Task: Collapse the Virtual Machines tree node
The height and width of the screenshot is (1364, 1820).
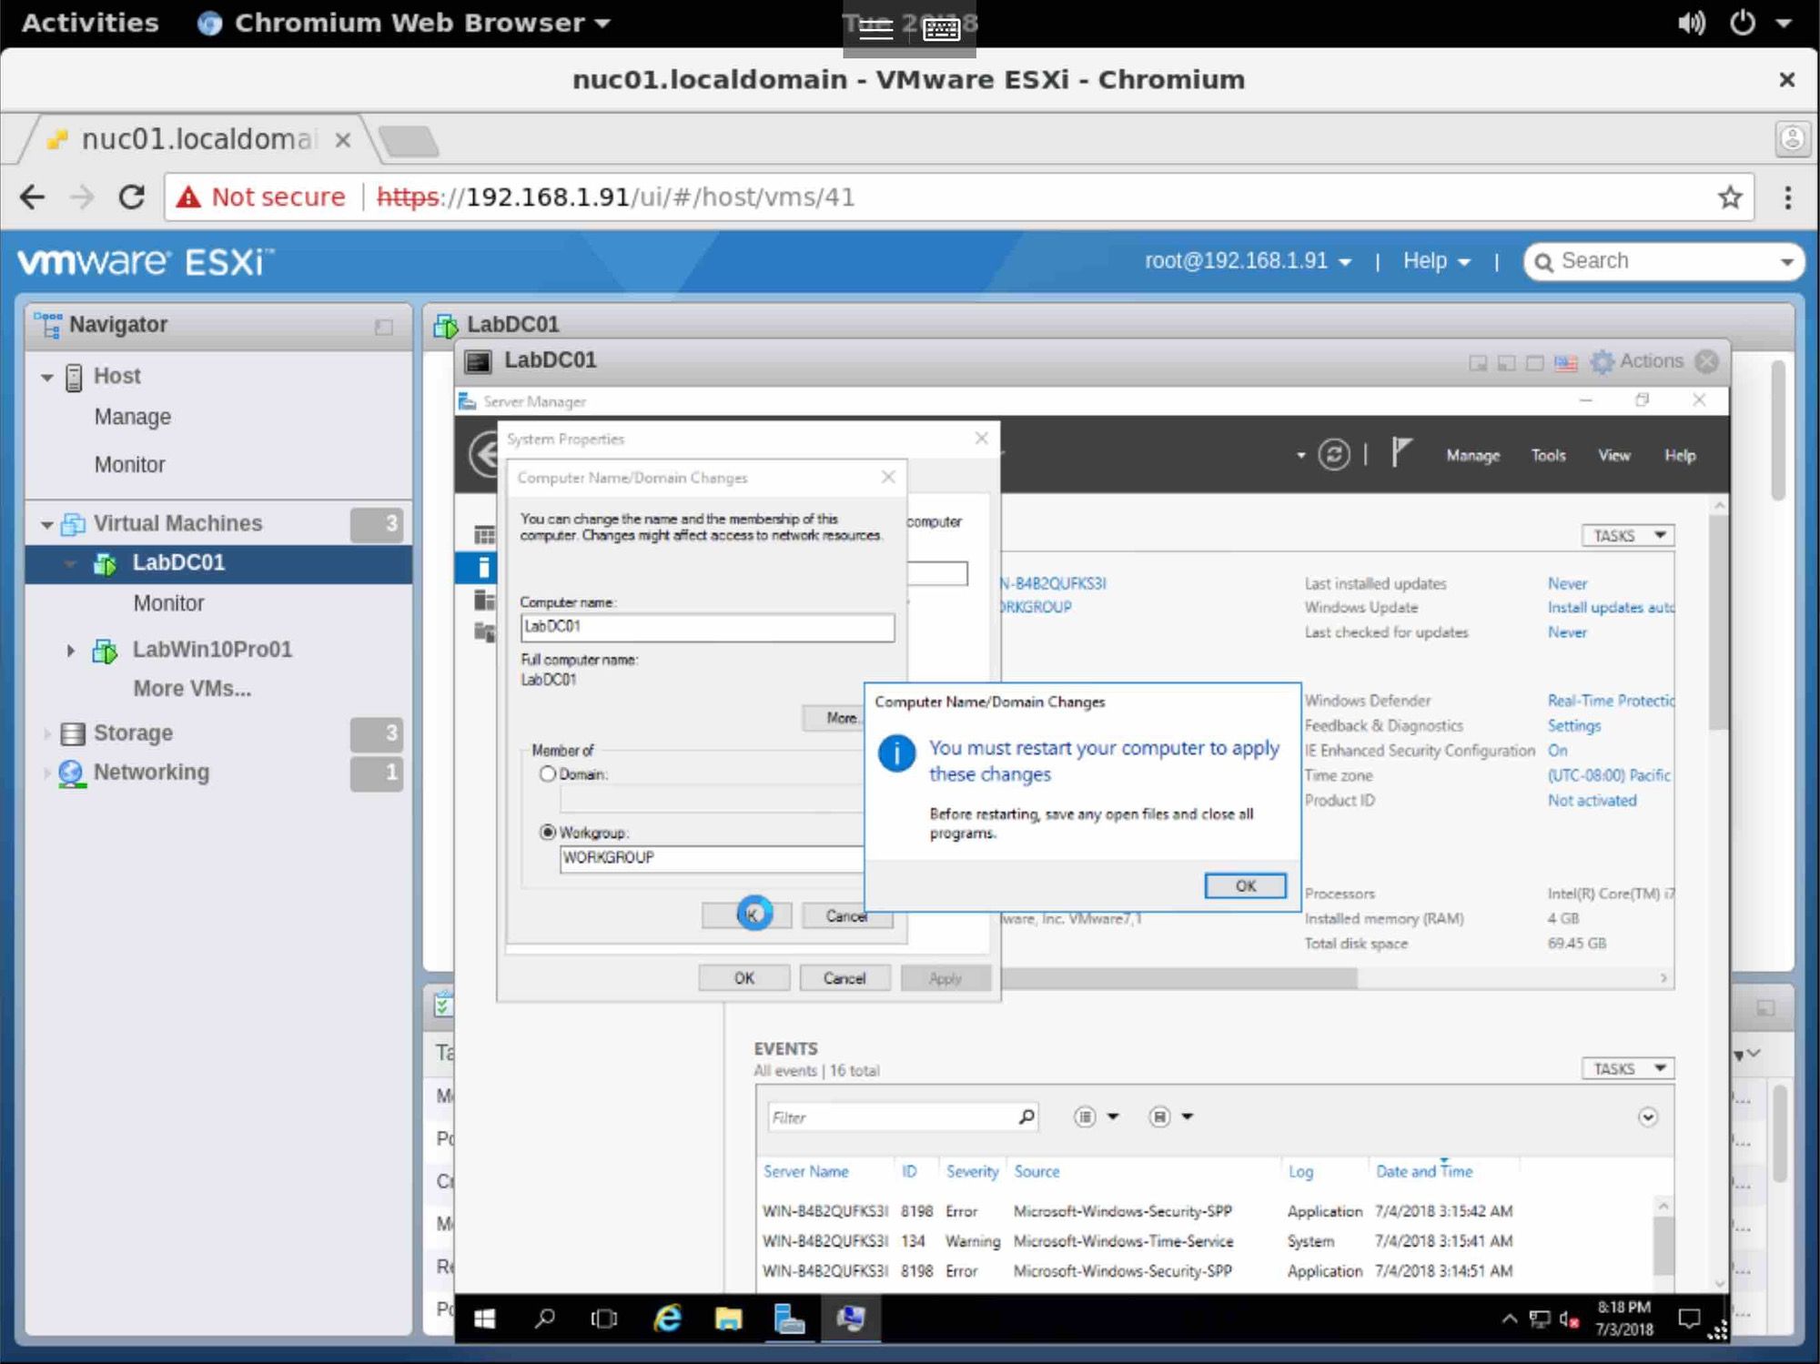Action: pos(46,524)
